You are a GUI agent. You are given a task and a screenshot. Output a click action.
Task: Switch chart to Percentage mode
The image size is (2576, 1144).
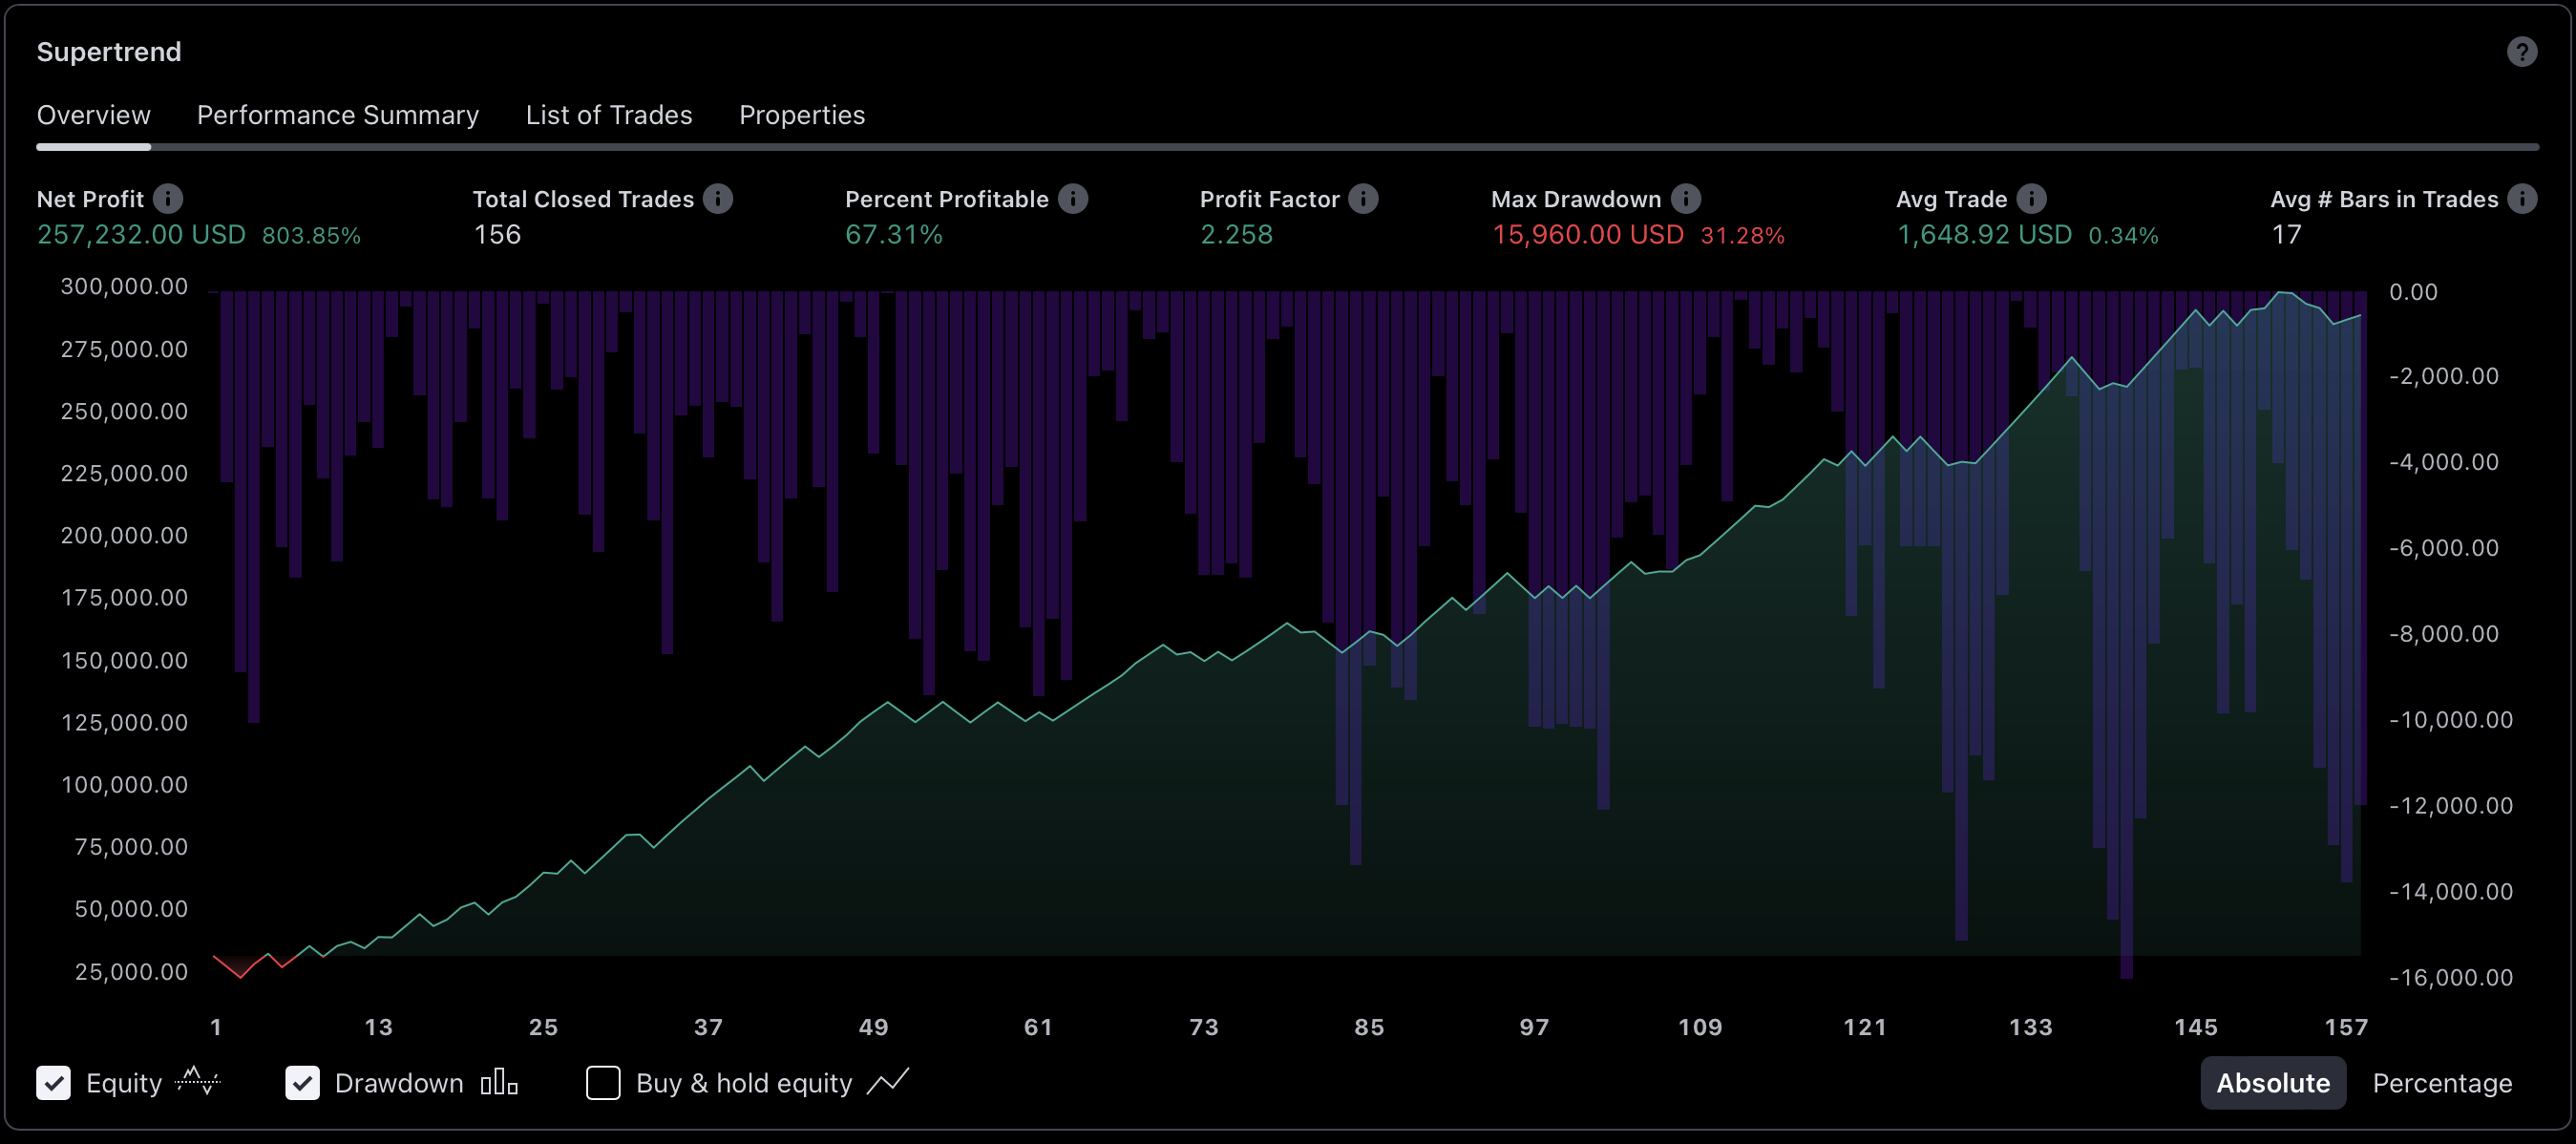[x=2442, y=1083]
